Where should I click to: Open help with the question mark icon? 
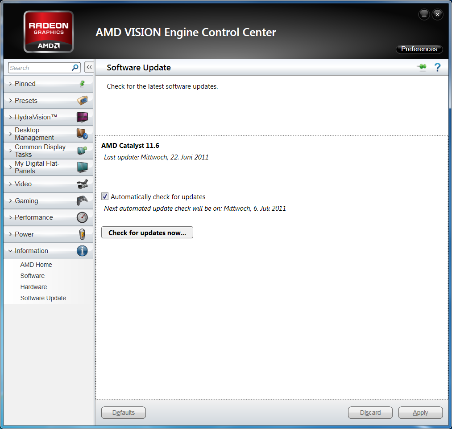click(x=437, y=67)
